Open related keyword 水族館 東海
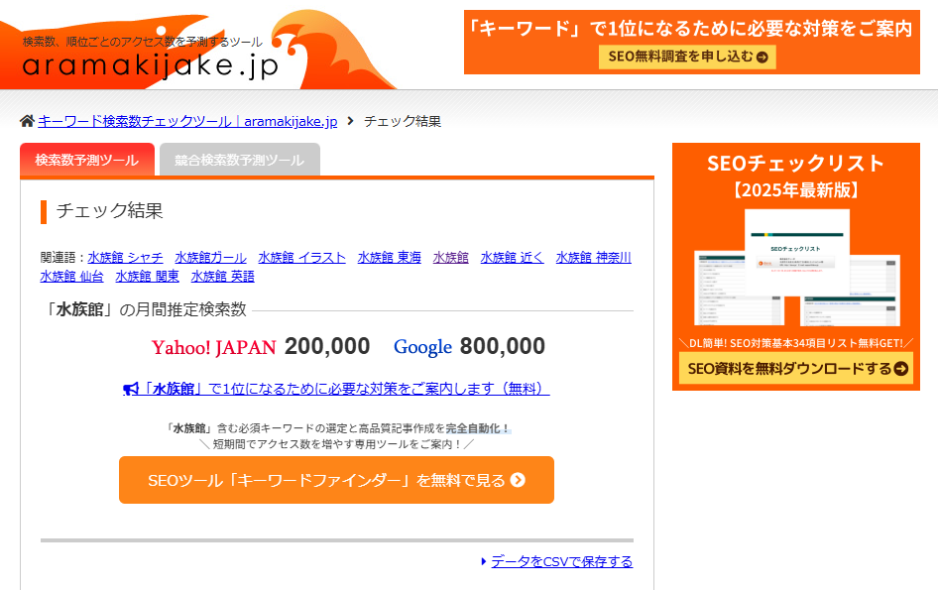 coord(389,257)
